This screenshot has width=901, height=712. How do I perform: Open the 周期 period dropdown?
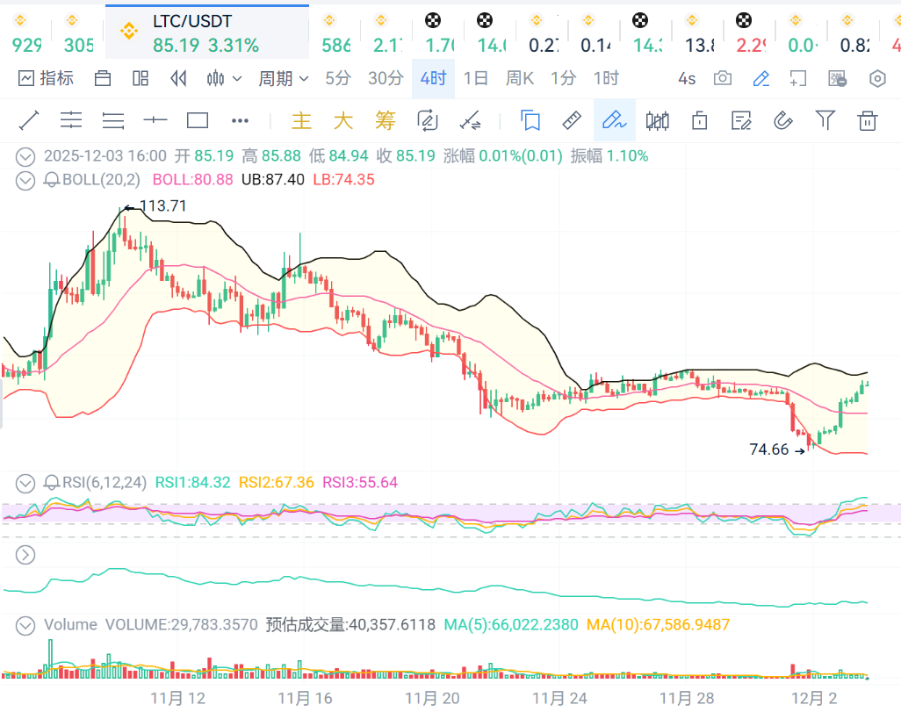coord(283,79)
